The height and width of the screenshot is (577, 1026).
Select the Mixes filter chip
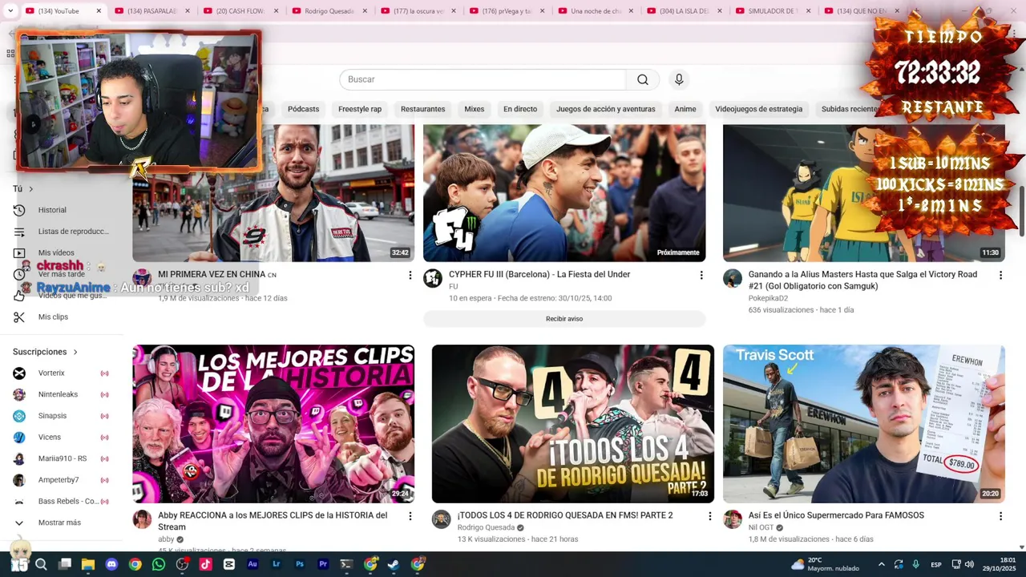pos(474,109)
